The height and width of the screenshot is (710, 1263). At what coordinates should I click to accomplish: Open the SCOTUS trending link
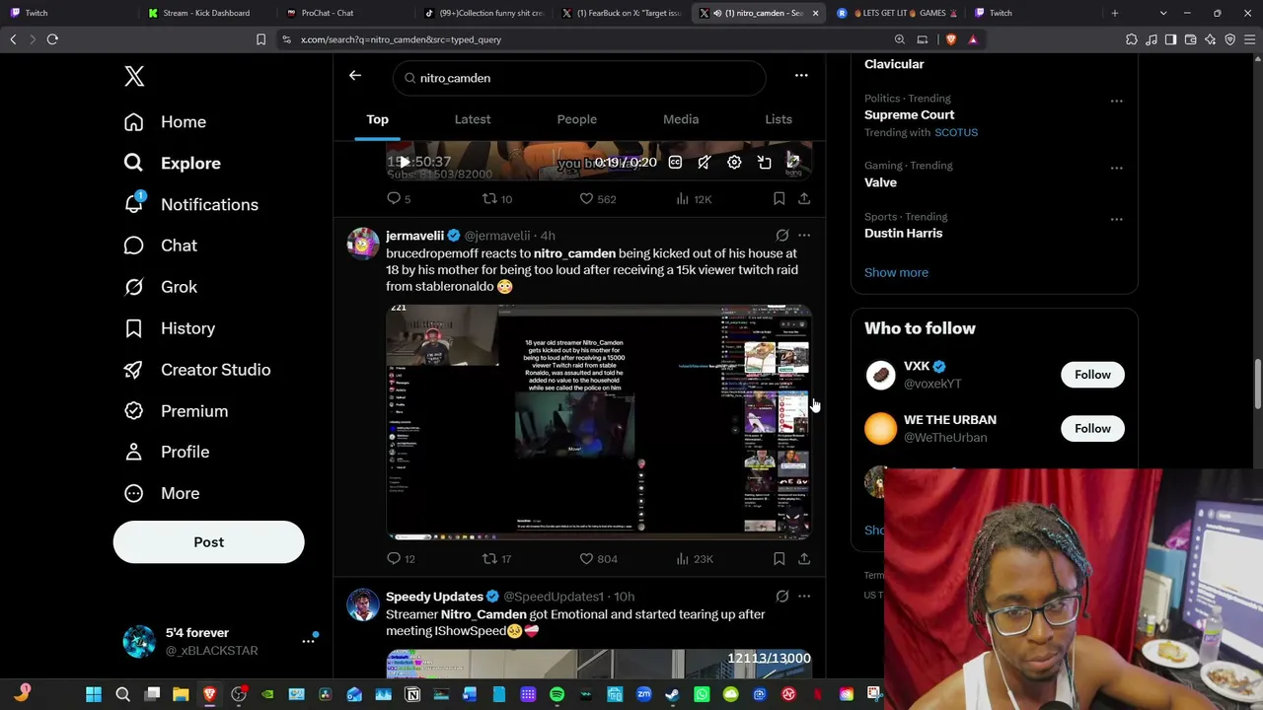[x=956, y=133]
